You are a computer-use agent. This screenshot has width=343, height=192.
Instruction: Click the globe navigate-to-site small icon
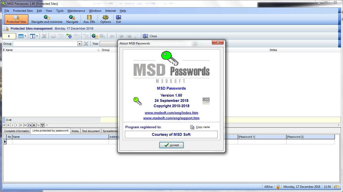(95, 36)
